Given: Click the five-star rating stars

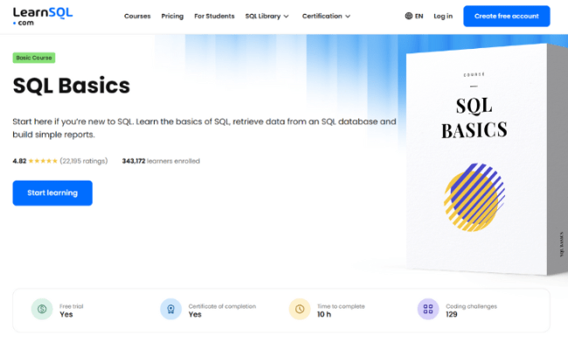Looking at the screenshot, I should click(43, 161).
